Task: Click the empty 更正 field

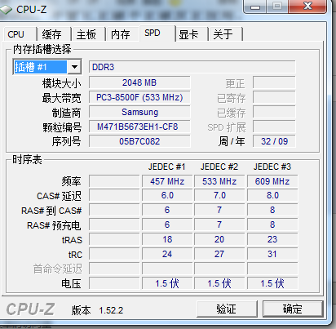Action: [274, 82]
